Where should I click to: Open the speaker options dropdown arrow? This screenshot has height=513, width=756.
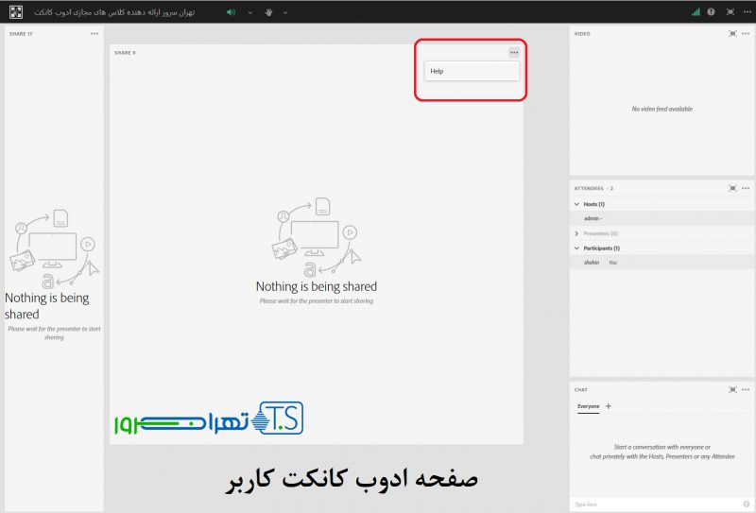[249, 12]
